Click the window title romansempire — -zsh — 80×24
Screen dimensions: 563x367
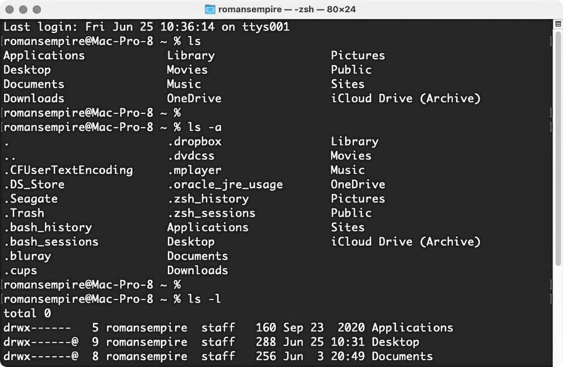(287, 8)
